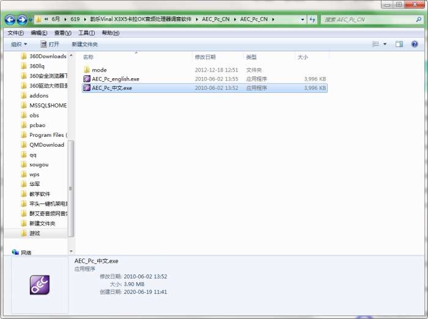Open the 查看(V) menu

pyautogui.click(x=63, y=33)
